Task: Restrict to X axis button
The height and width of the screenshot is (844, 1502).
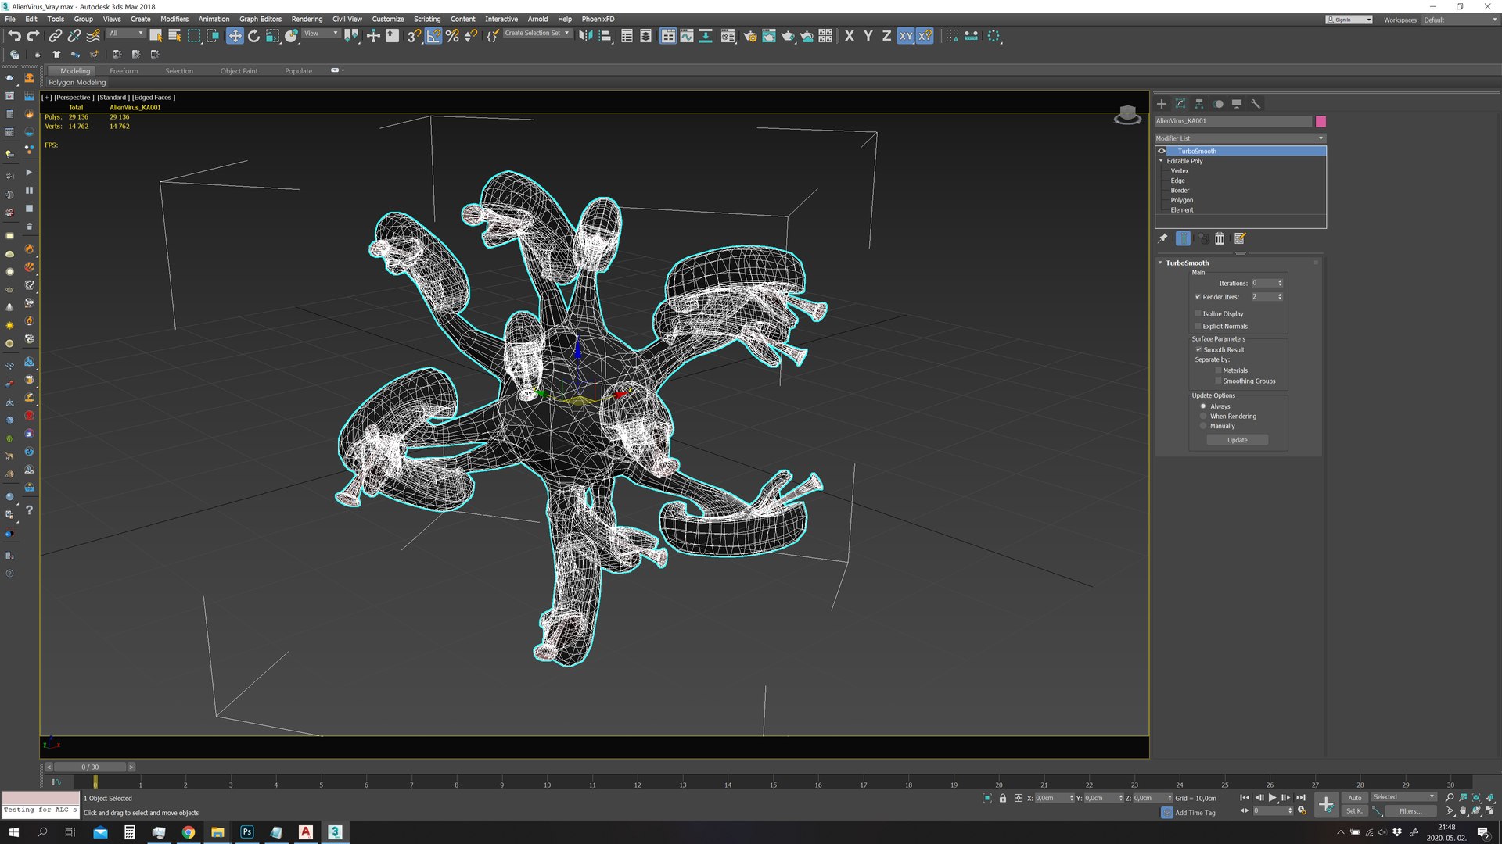Action: (x=850, y=36)
